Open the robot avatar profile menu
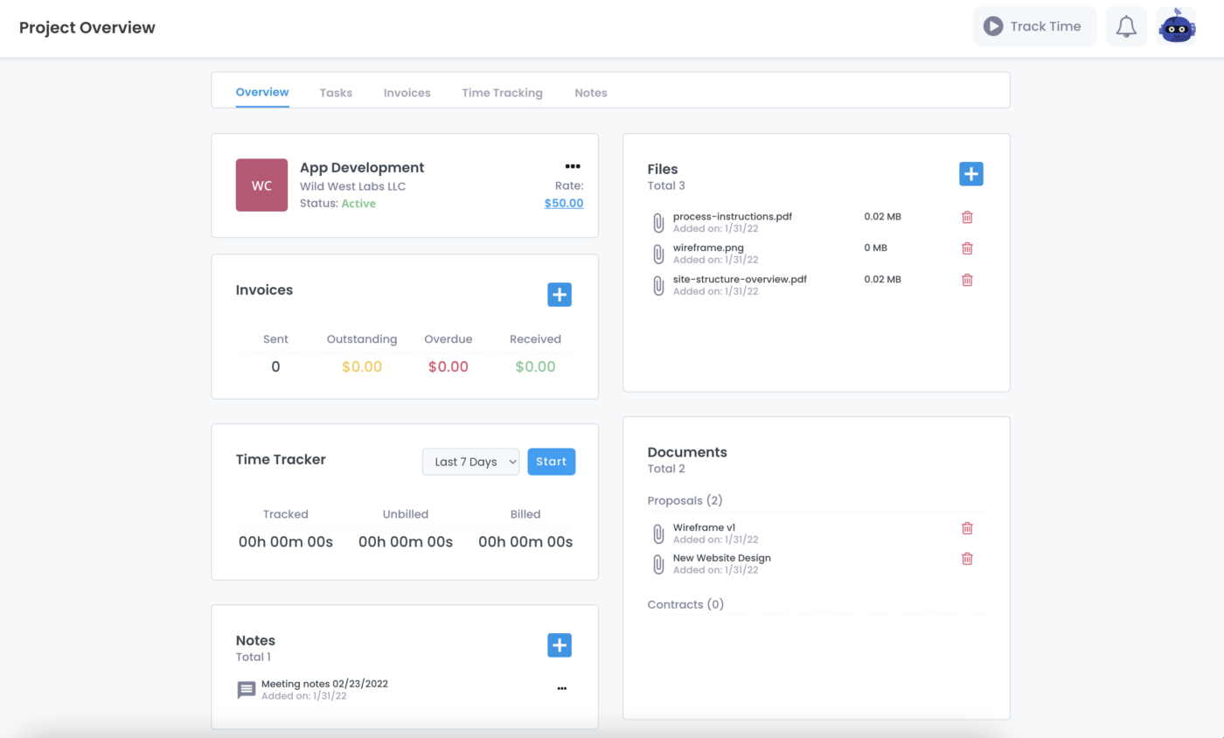Screen dimensions: 1224x738 [x=1176, y=26]
